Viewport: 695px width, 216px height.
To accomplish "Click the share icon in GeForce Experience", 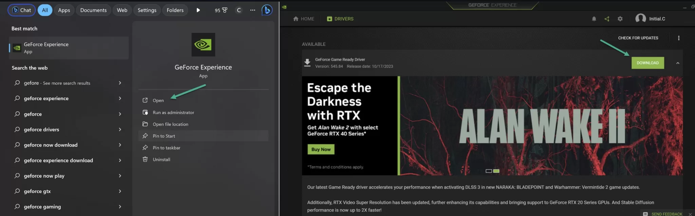I will coord(607,19).
